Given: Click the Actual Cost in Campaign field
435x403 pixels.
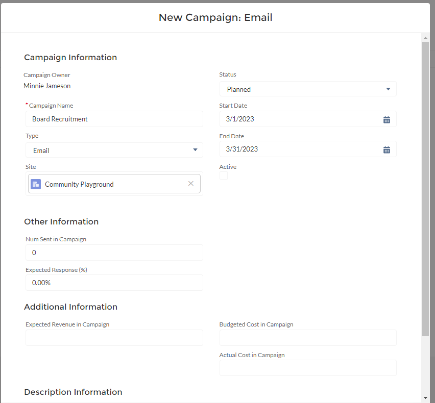Looking at the screenshot, I should (308, 368).
